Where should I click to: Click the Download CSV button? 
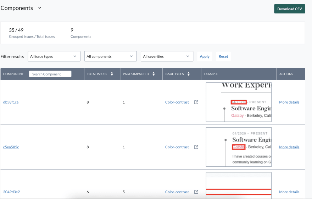tap(290, 9)
